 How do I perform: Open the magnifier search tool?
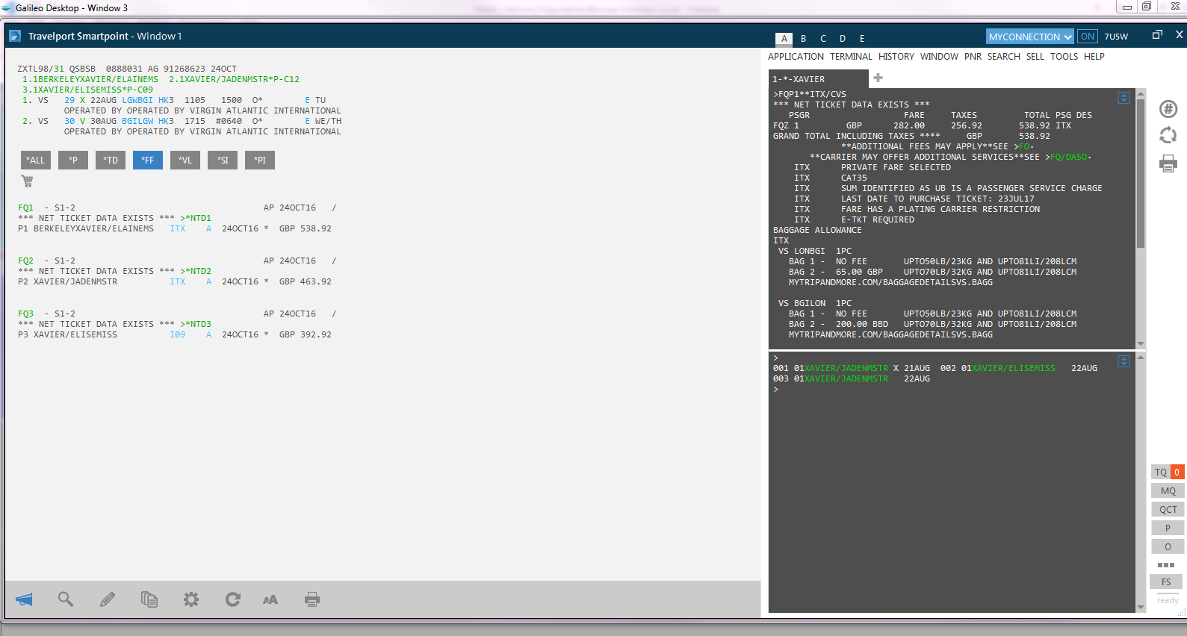click(66, 599)
